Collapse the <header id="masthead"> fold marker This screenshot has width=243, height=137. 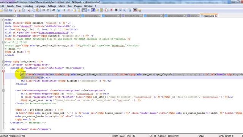pos(3,68)
